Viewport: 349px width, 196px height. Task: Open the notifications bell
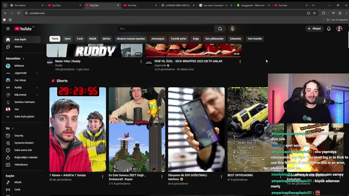[329, 29]
